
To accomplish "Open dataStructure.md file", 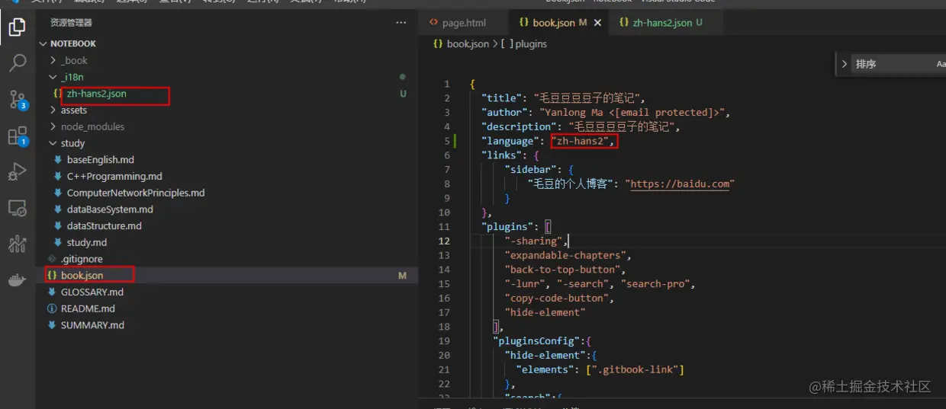I will [x=104, y=225].
